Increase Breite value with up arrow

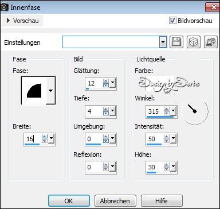tap(45, 137)
